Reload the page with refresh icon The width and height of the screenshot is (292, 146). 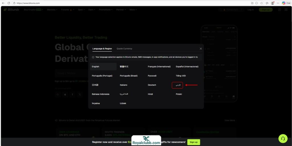point(9,3)
